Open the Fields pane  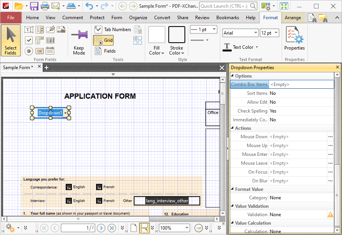tap(106, 51)
